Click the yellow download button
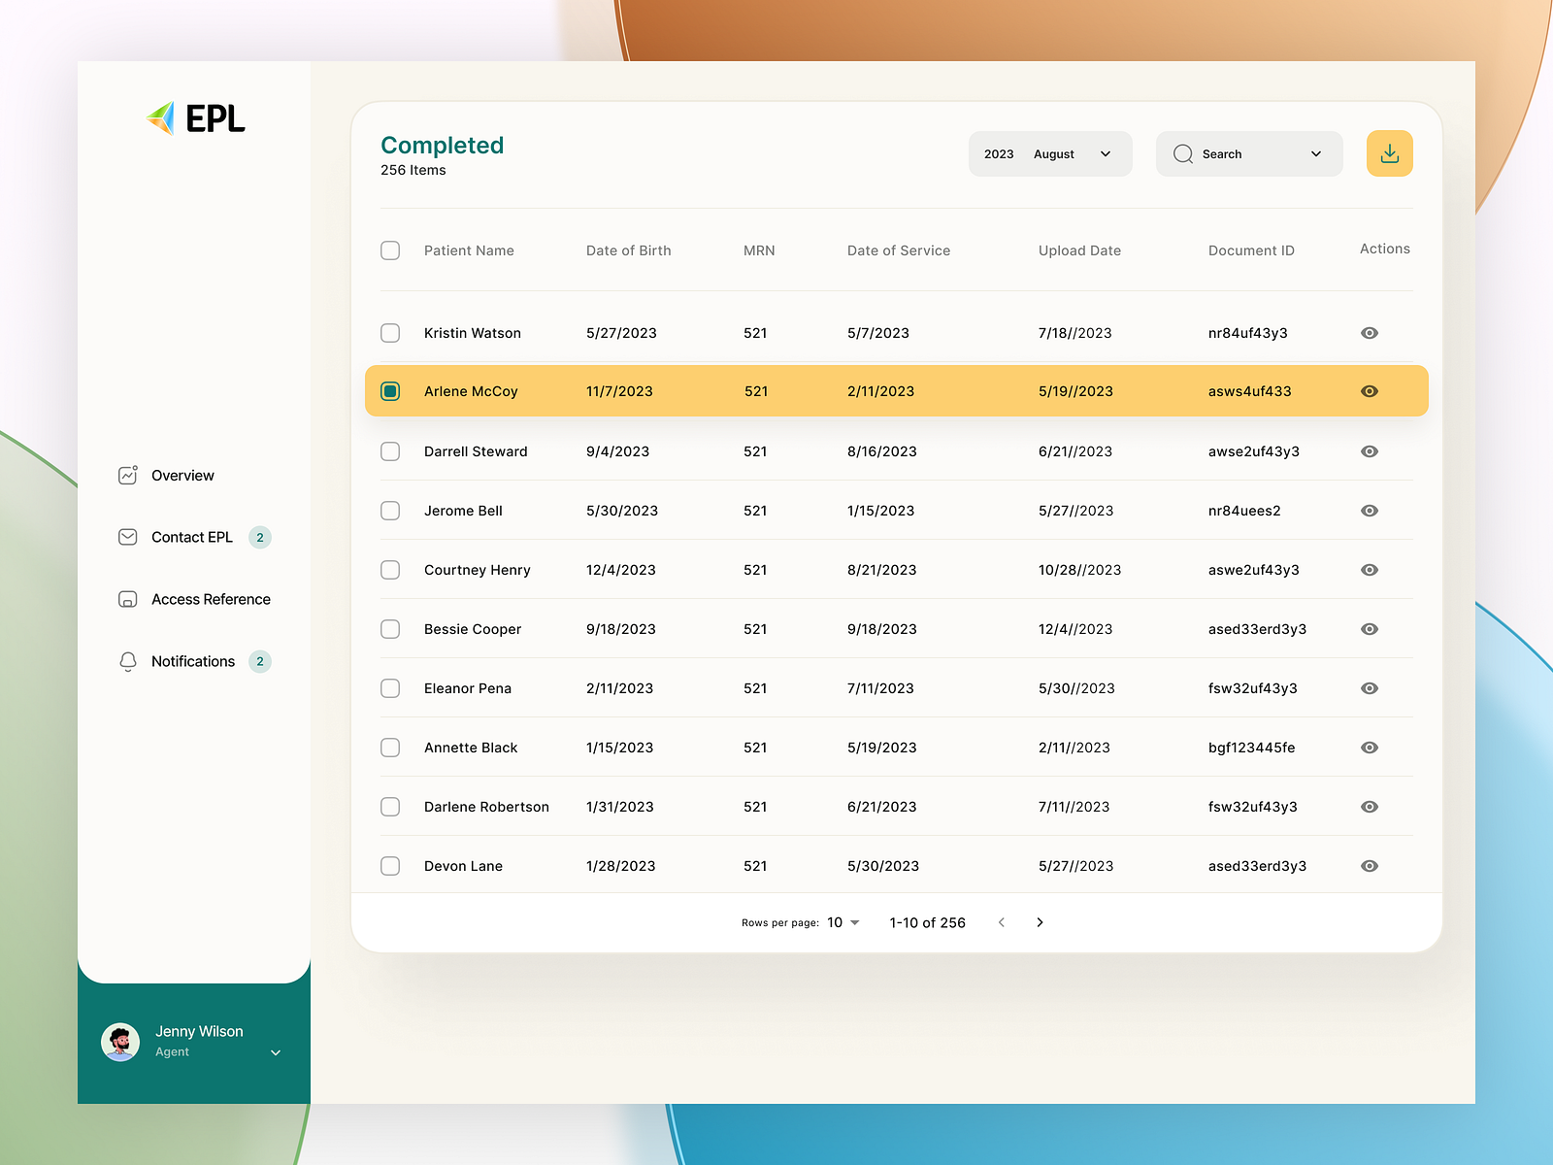The image size is (1553, 1165). tap(1389, 153)
